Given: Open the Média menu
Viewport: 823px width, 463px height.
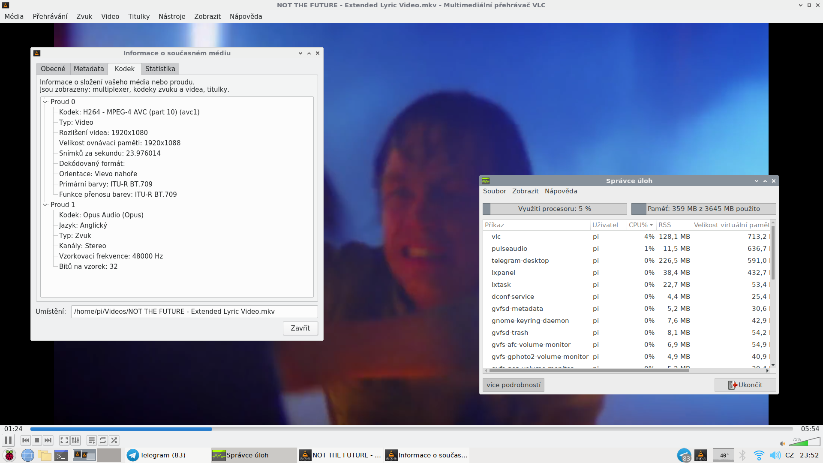Looking at the screenshot, I should [x=14, y=16].
